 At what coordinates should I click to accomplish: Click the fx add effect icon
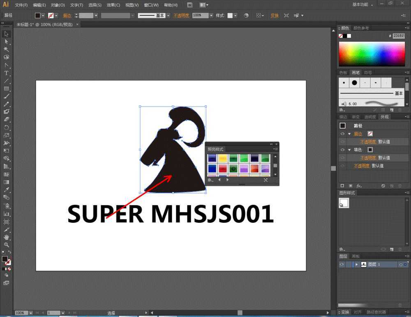coord(359,186)
